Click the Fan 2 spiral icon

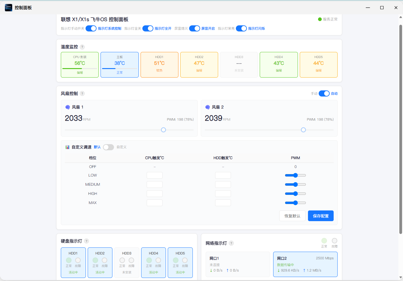[207, 107]
